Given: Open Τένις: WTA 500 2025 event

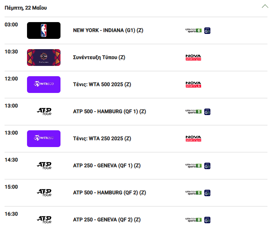Looking at the screenshot, I should pos(102,85).
